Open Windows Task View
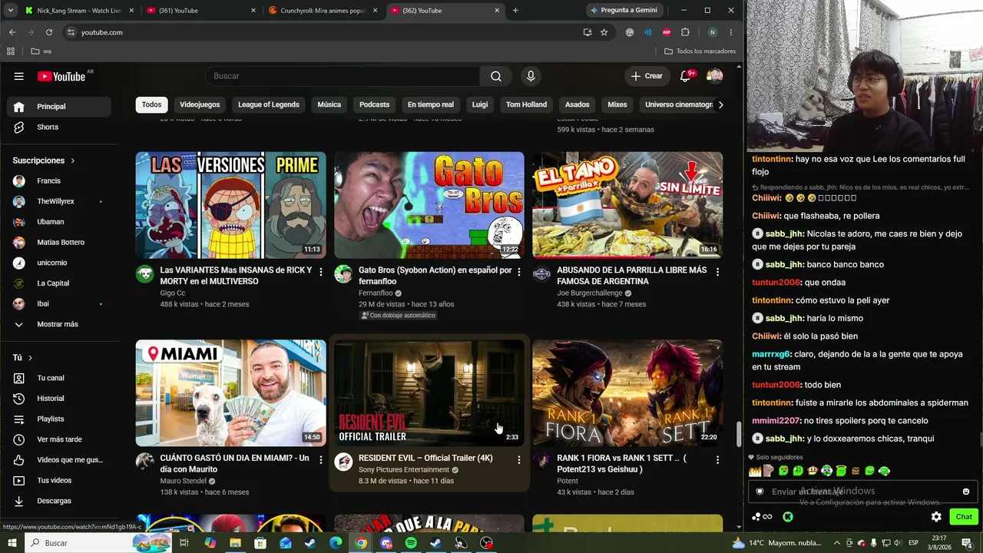Viewport: 983px width, 553px height. click(184, 543)
